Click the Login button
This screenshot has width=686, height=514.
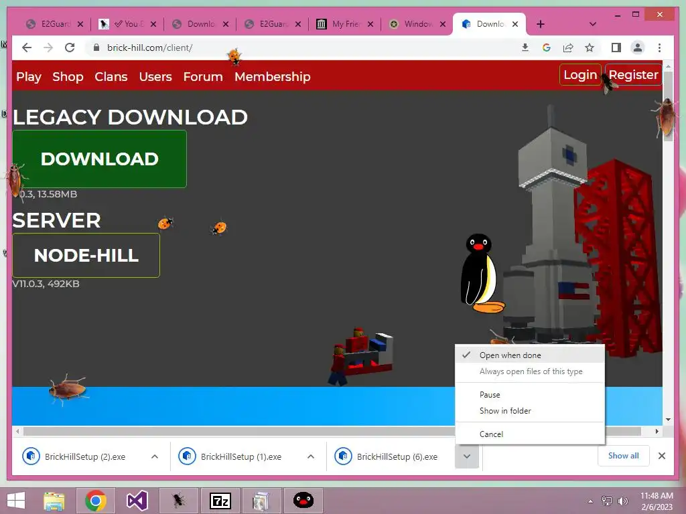pos(580,75)
